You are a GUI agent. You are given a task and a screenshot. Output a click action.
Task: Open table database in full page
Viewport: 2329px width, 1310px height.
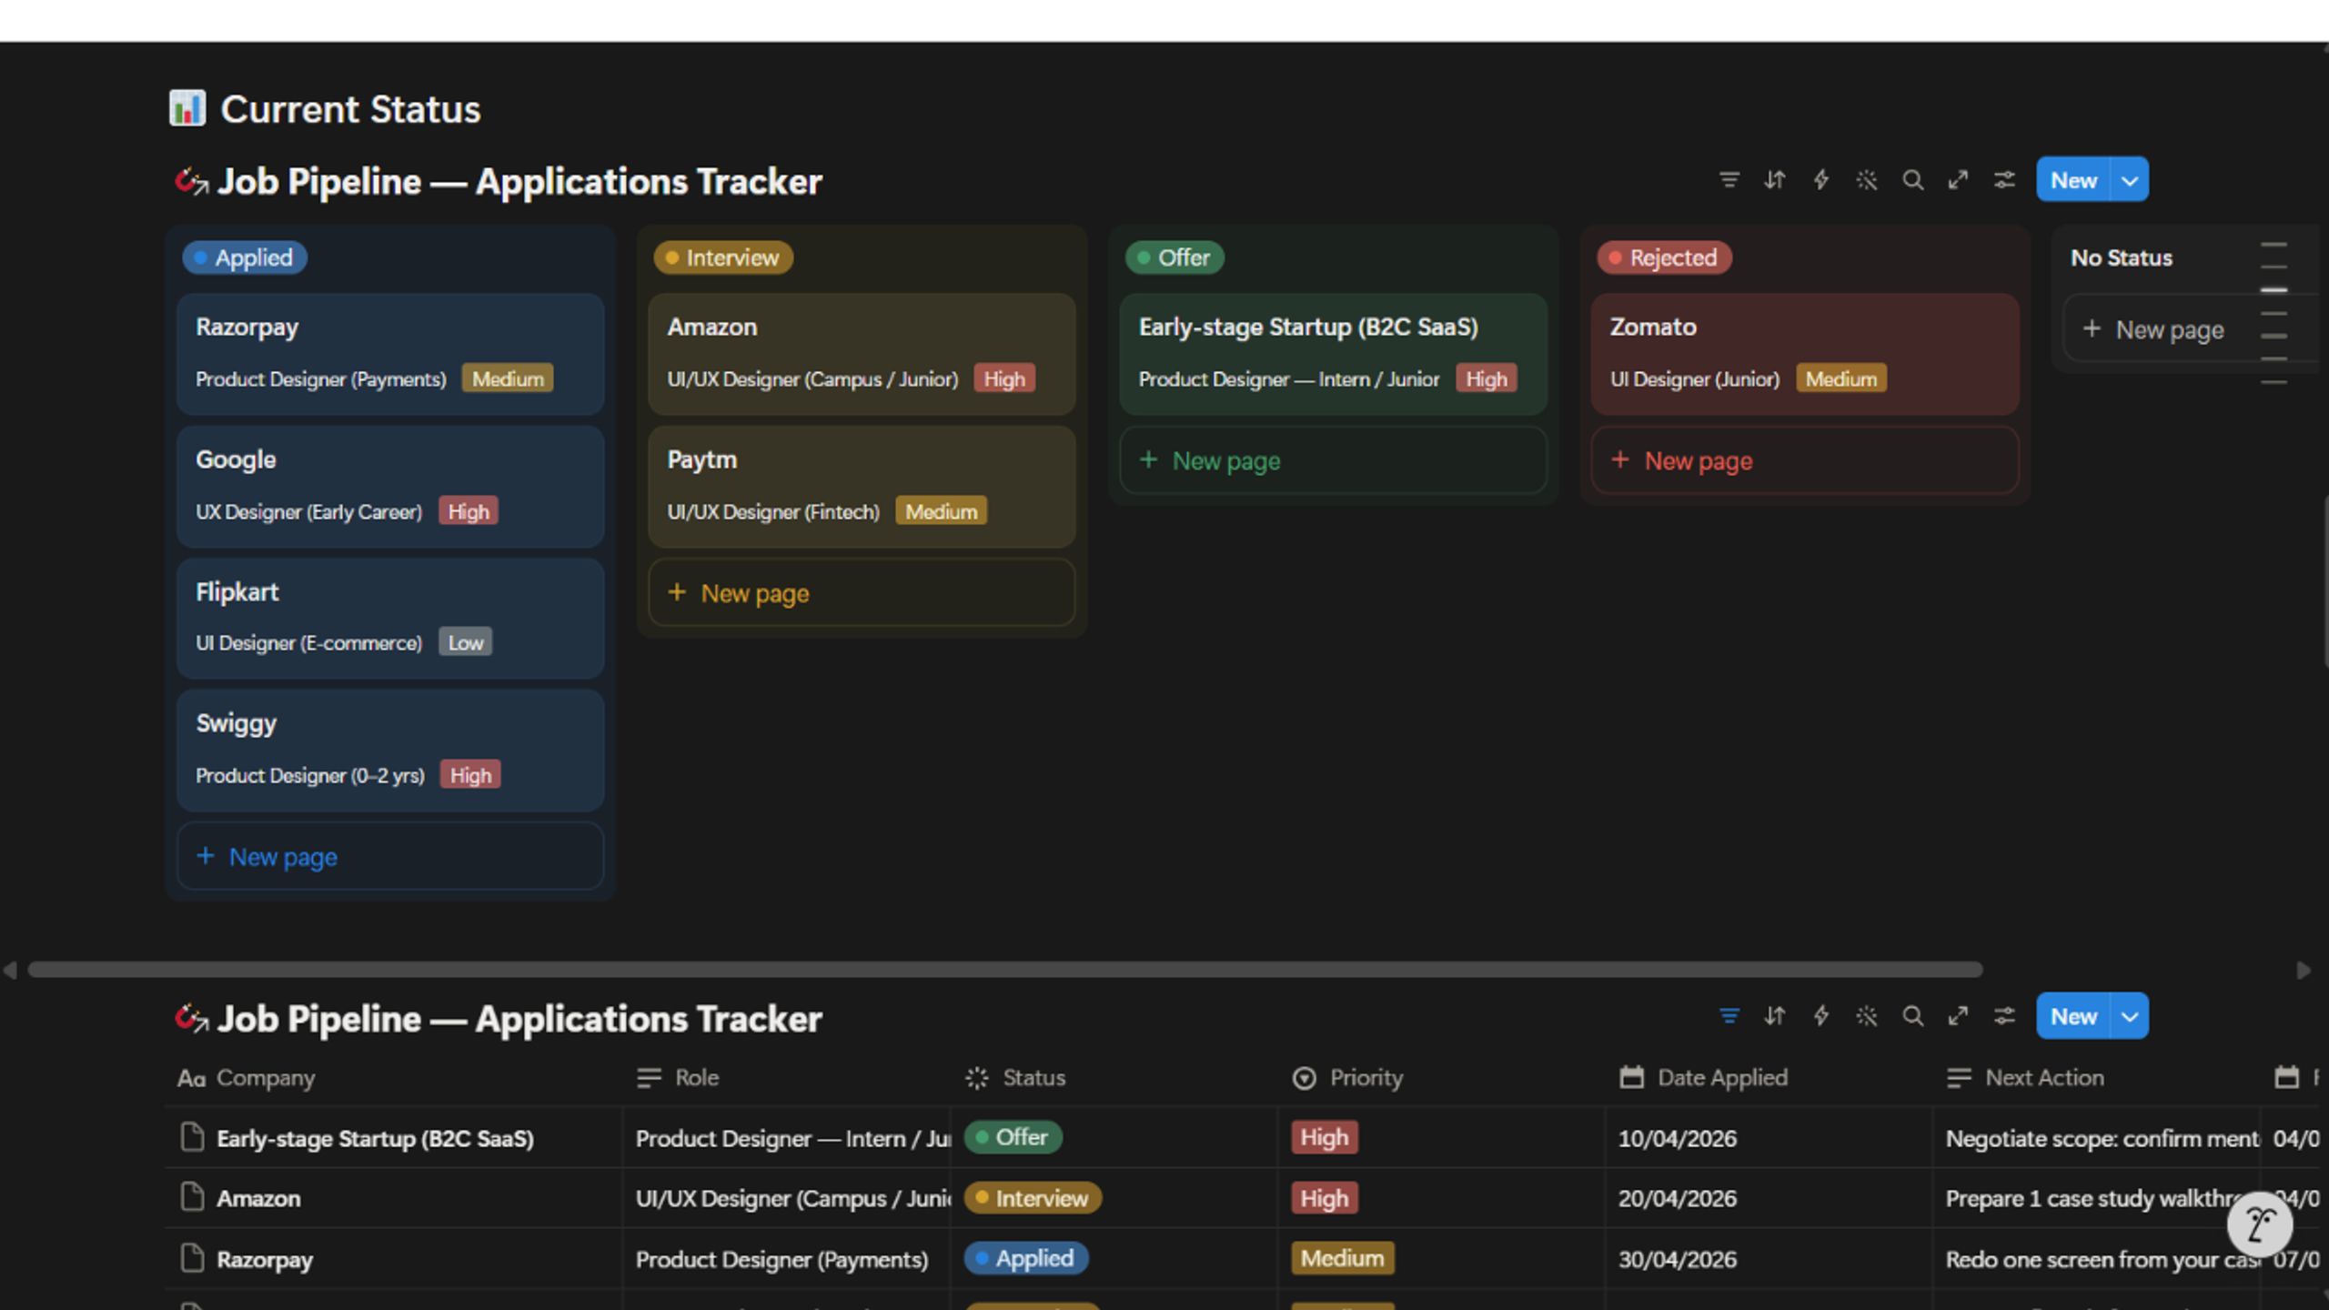pos(1958,1016)
